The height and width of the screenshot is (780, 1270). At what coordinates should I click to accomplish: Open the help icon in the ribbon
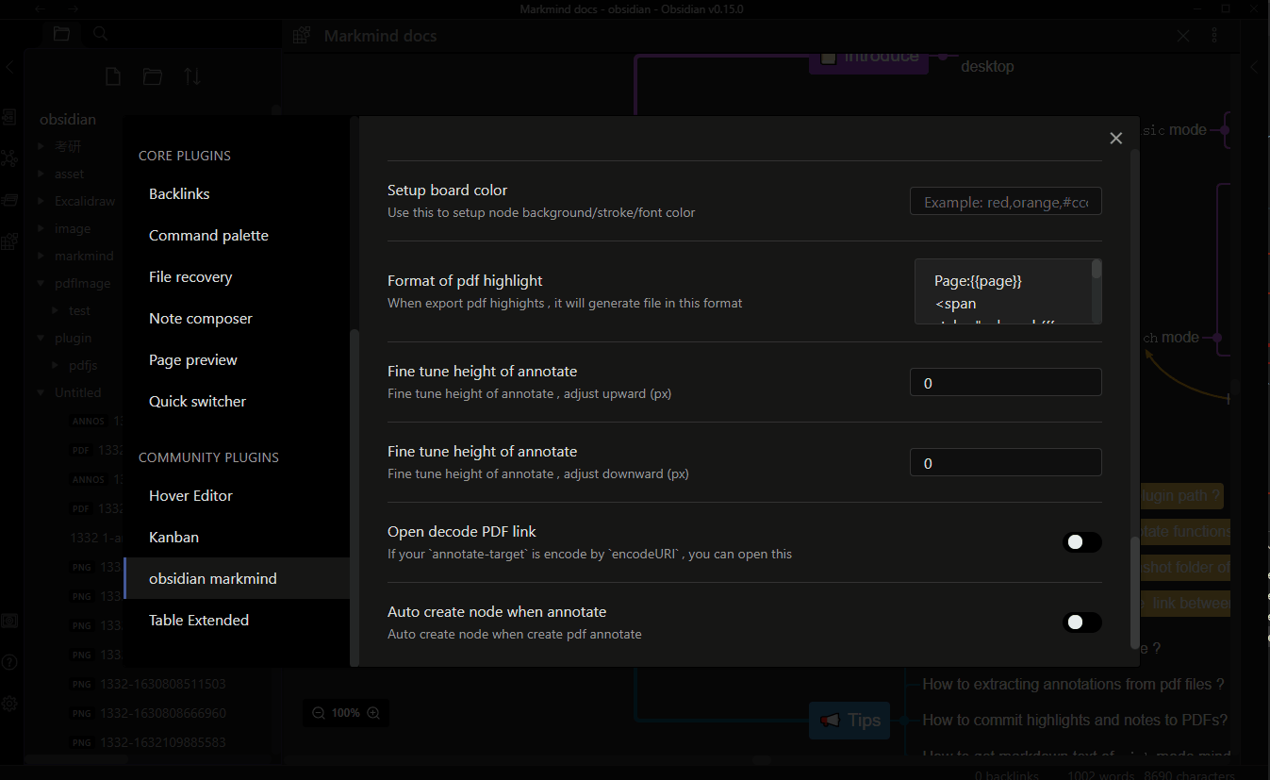click(9, 662)
